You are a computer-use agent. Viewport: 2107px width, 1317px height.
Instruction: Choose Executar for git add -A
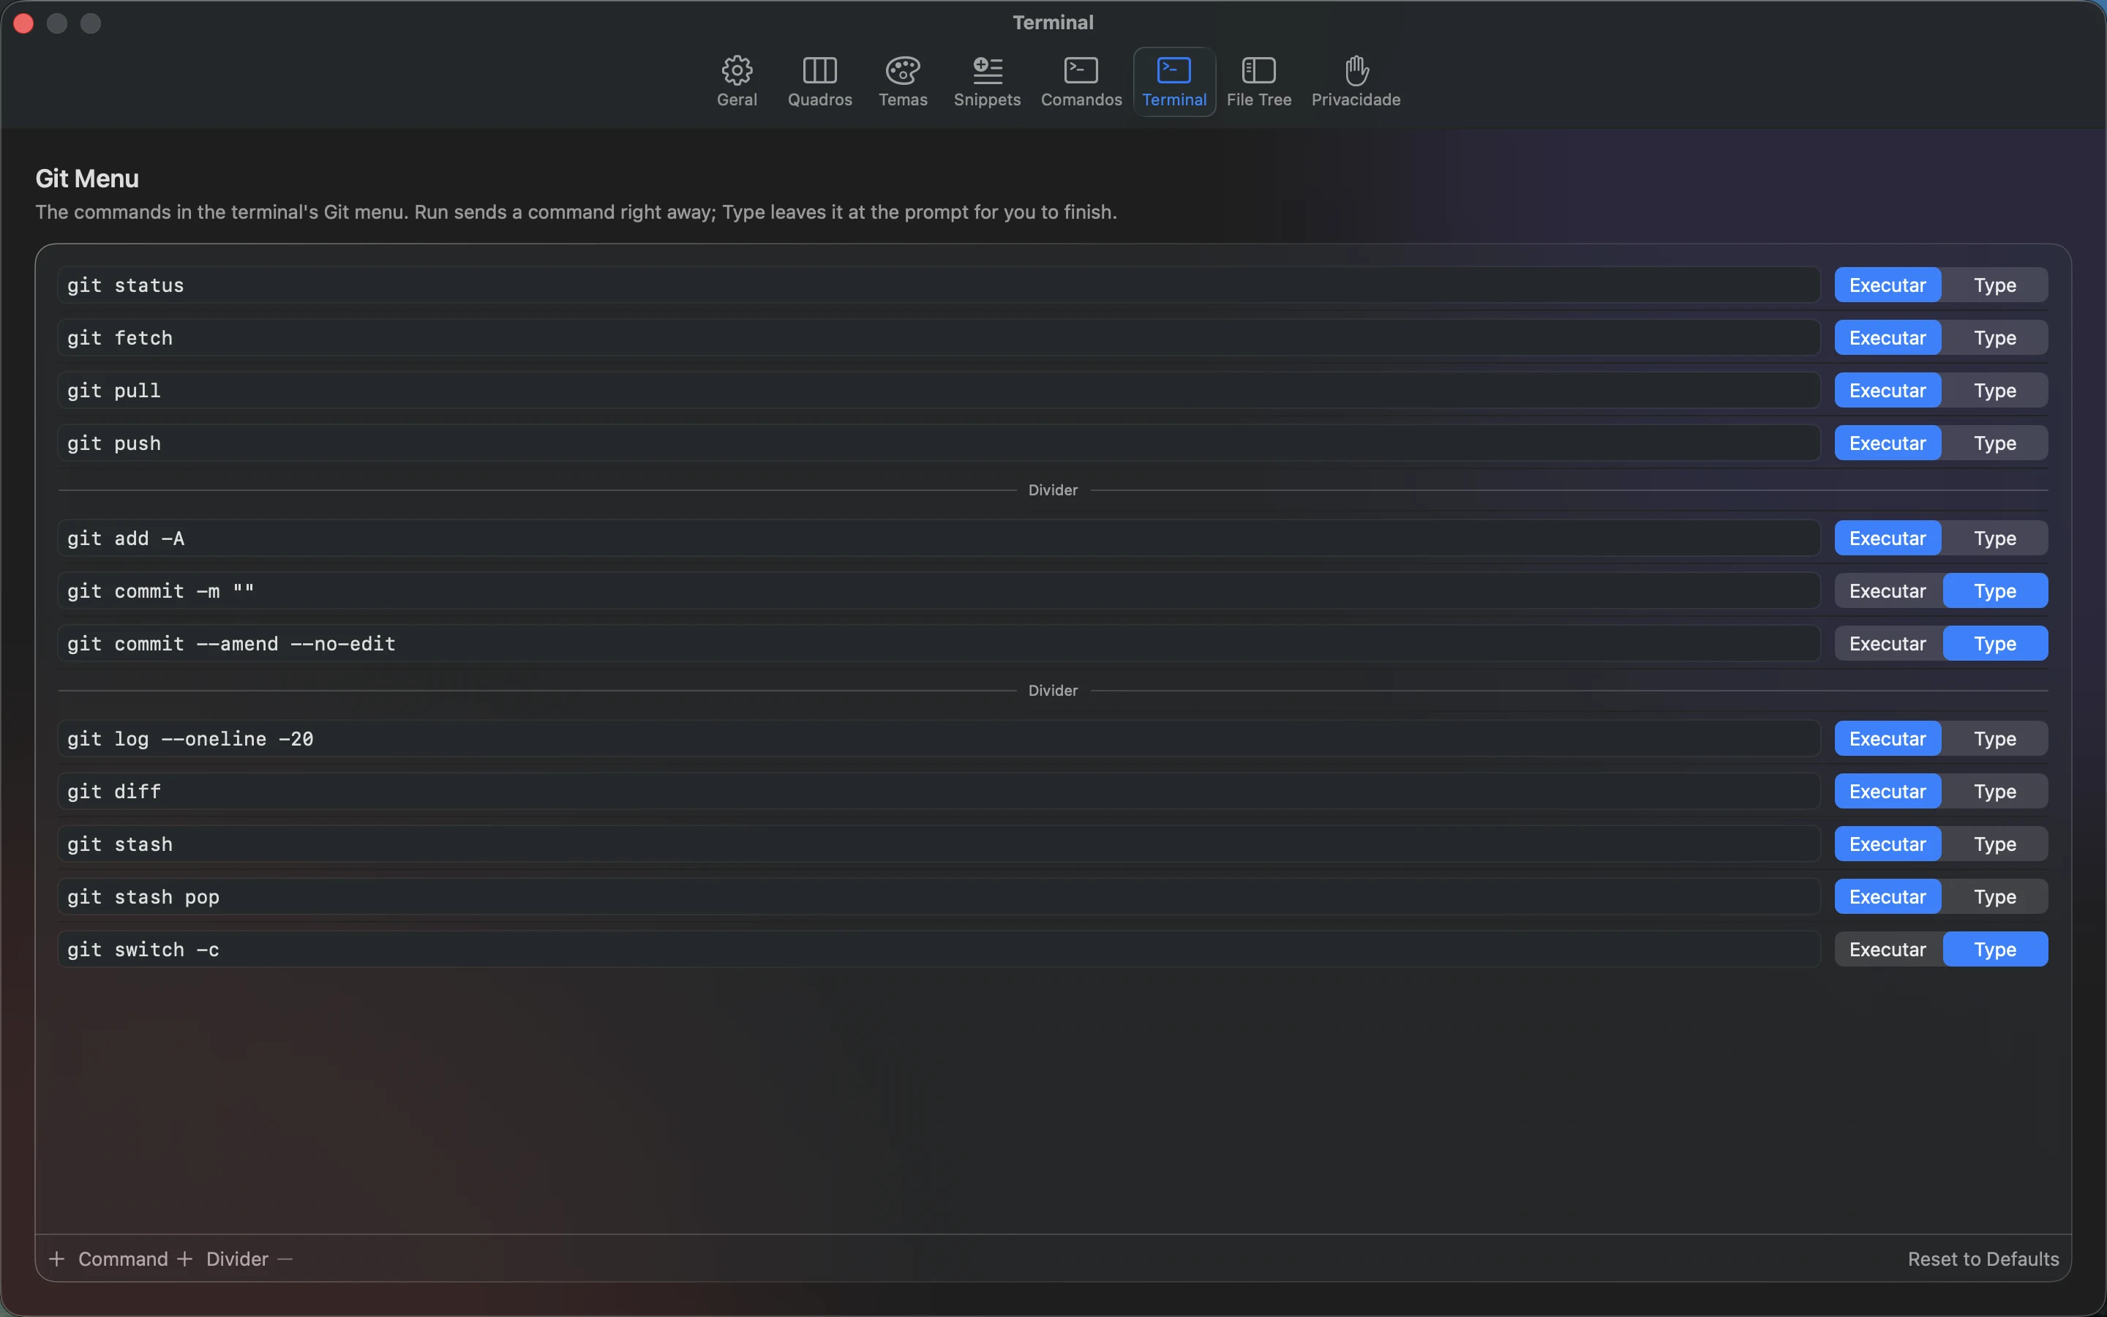tap(1887, 539)
